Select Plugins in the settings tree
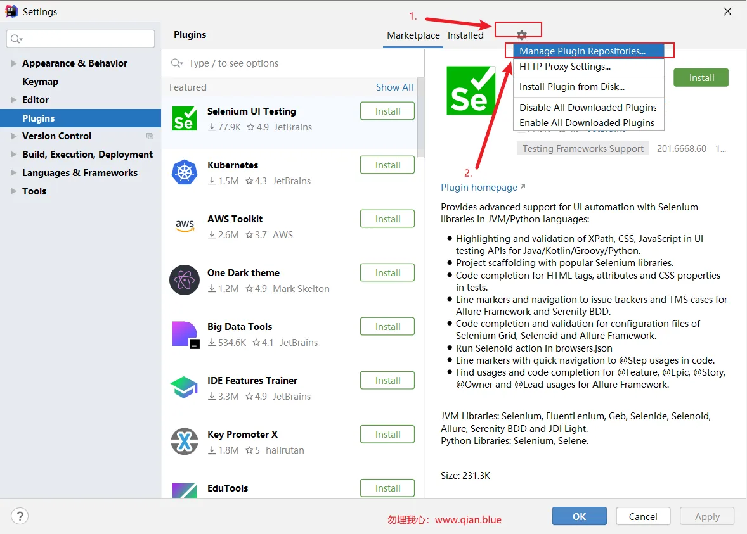 pyautogui.click(x=81, y=118)
